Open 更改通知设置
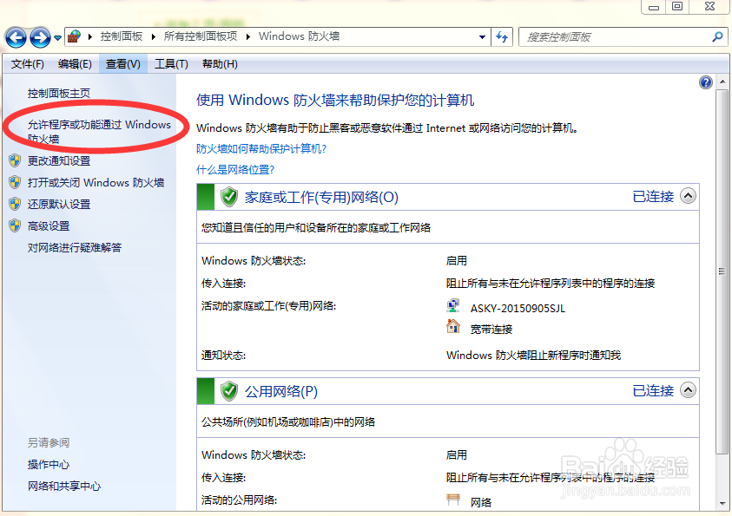Image resolution: width=732 pixels, height=516 pixels. [59, 160]
